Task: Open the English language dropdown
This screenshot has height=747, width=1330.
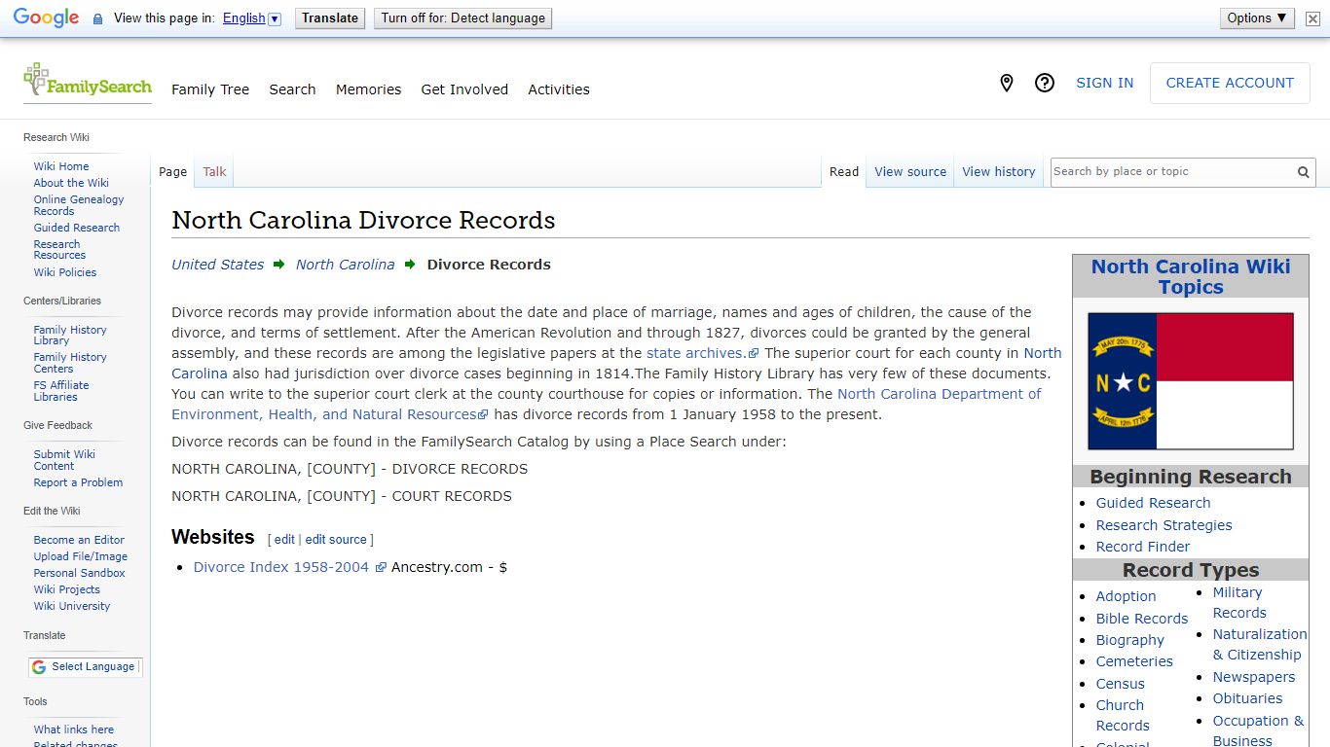Action: click(251, 18)
